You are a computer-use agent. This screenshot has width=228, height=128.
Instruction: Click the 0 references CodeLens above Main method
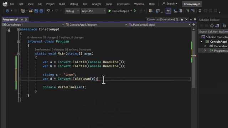tap(42, 49)
